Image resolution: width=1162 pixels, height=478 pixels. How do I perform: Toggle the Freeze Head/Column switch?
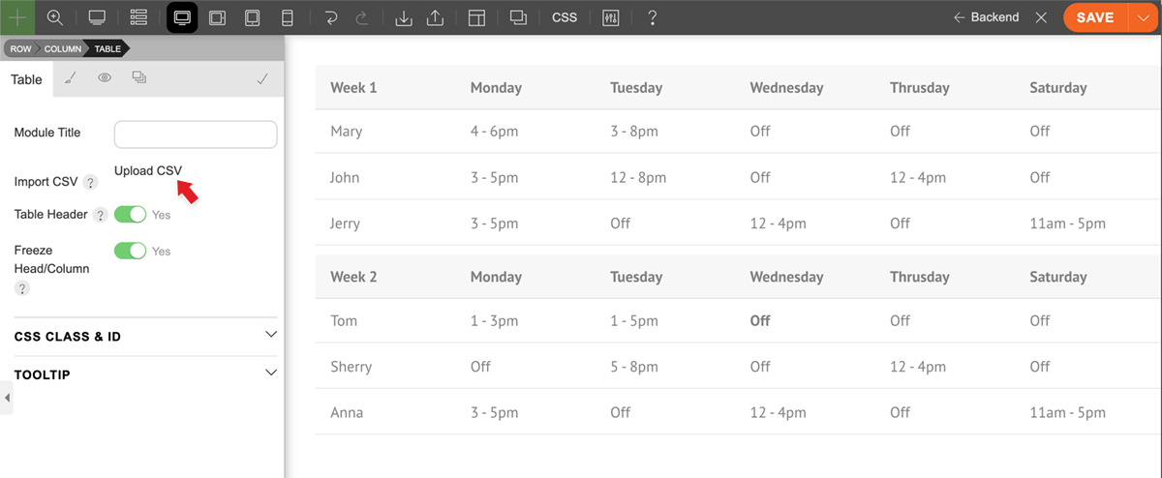(x=130, y=251)
